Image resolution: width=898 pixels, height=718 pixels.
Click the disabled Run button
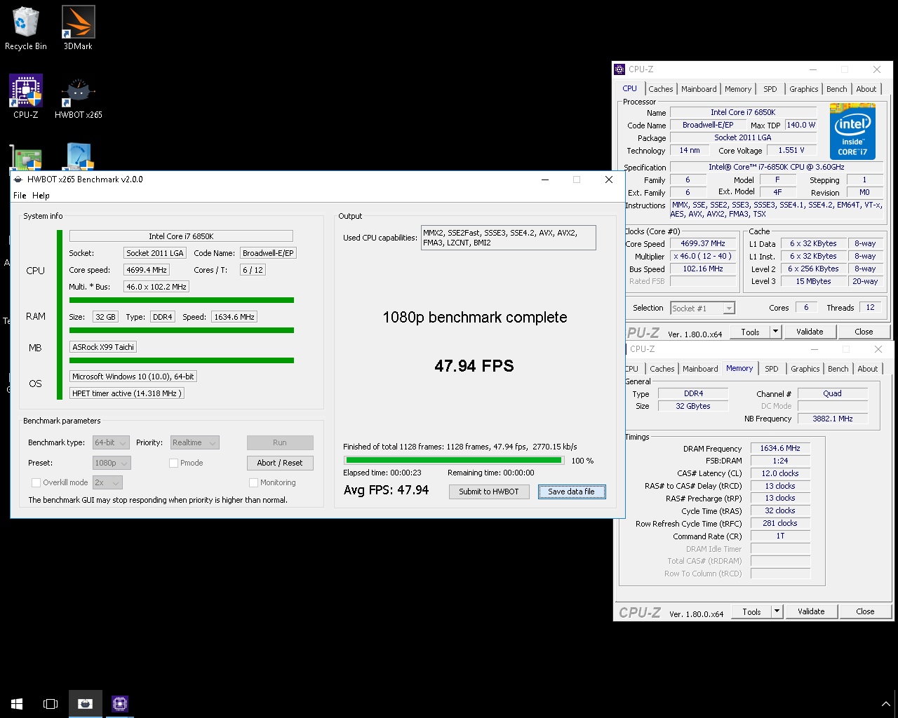[x=280, y=442]
